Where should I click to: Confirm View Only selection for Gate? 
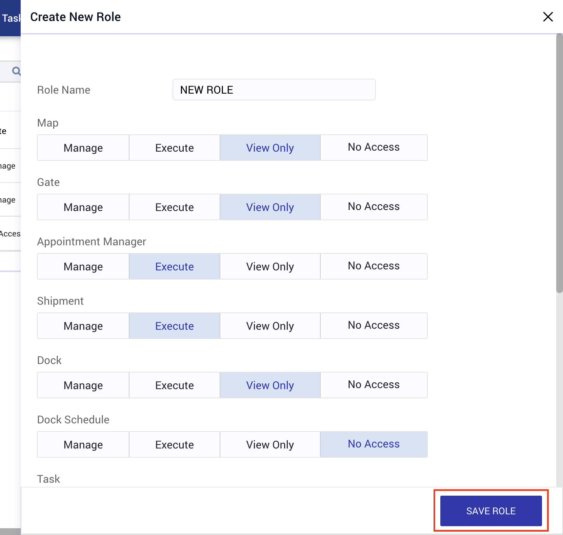coord(270,207)
